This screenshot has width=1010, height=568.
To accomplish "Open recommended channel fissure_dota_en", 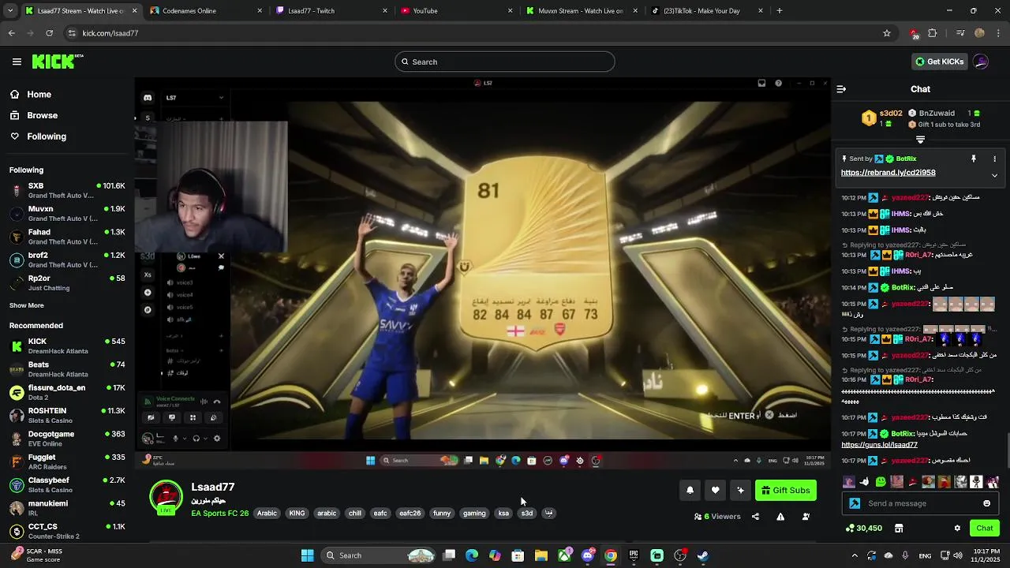I will 67,392.
